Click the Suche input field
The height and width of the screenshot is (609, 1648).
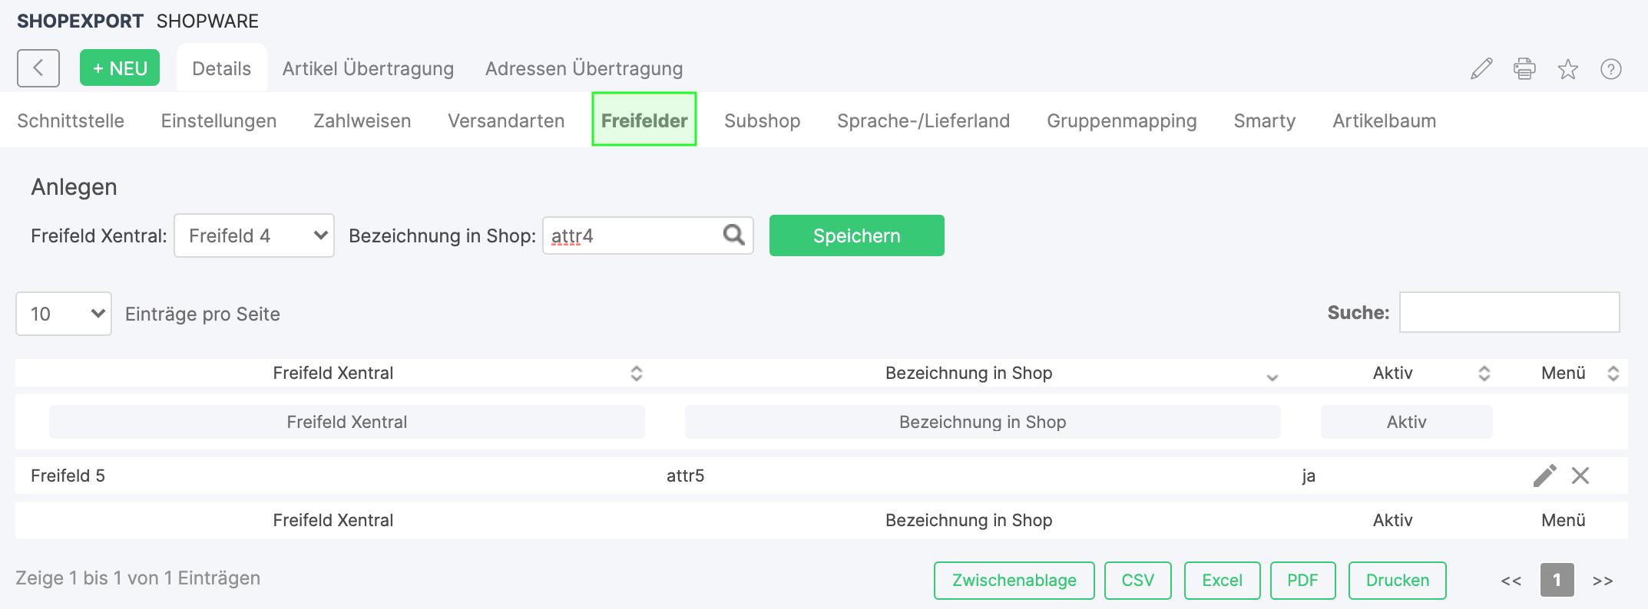click(1509, 312)
